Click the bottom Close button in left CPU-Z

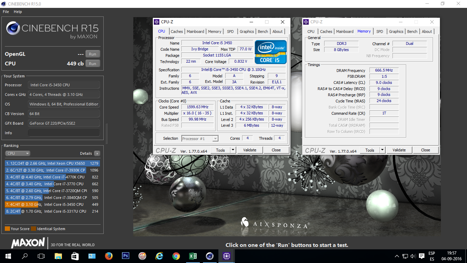(276, 150)
